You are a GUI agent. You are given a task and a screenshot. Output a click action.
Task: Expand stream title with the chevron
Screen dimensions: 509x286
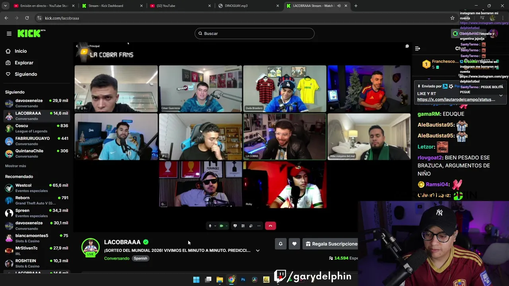point(258,251)
